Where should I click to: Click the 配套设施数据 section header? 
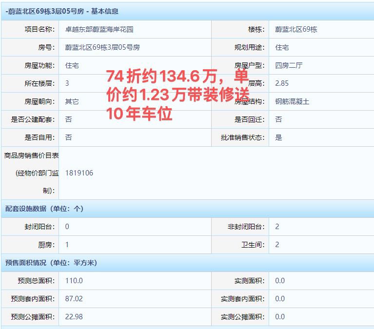point(44,209)
